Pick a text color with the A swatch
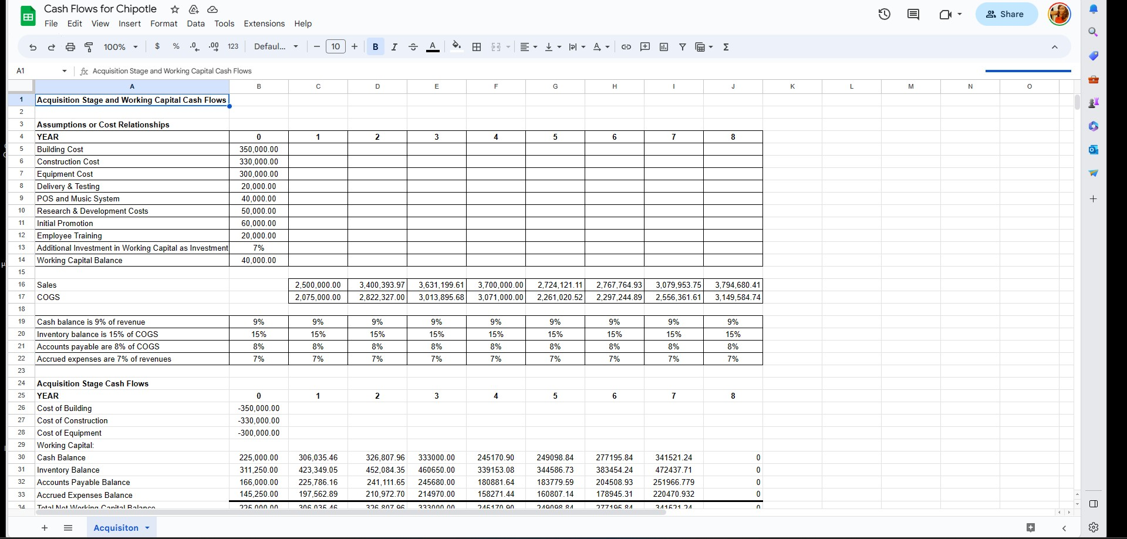Screen dimensions: 1127x539 [433, 47]
